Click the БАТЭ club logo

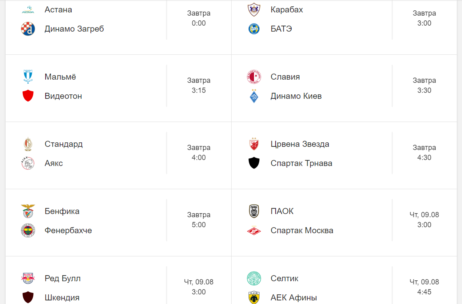[x=254, y=29]
